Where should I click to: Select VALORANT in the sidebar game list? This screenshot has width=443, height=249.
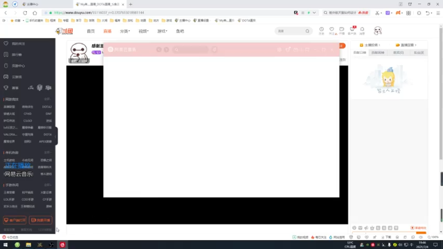coord(10,135)
